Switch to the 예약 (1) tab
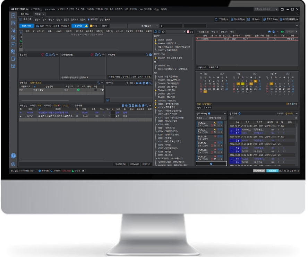The width and height of the screenshot is (308, 257). tap(214, 32)
